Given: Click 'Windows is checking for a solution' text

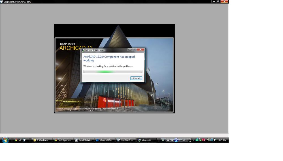Looking at the screenshot, I should [x=108, y=66].
